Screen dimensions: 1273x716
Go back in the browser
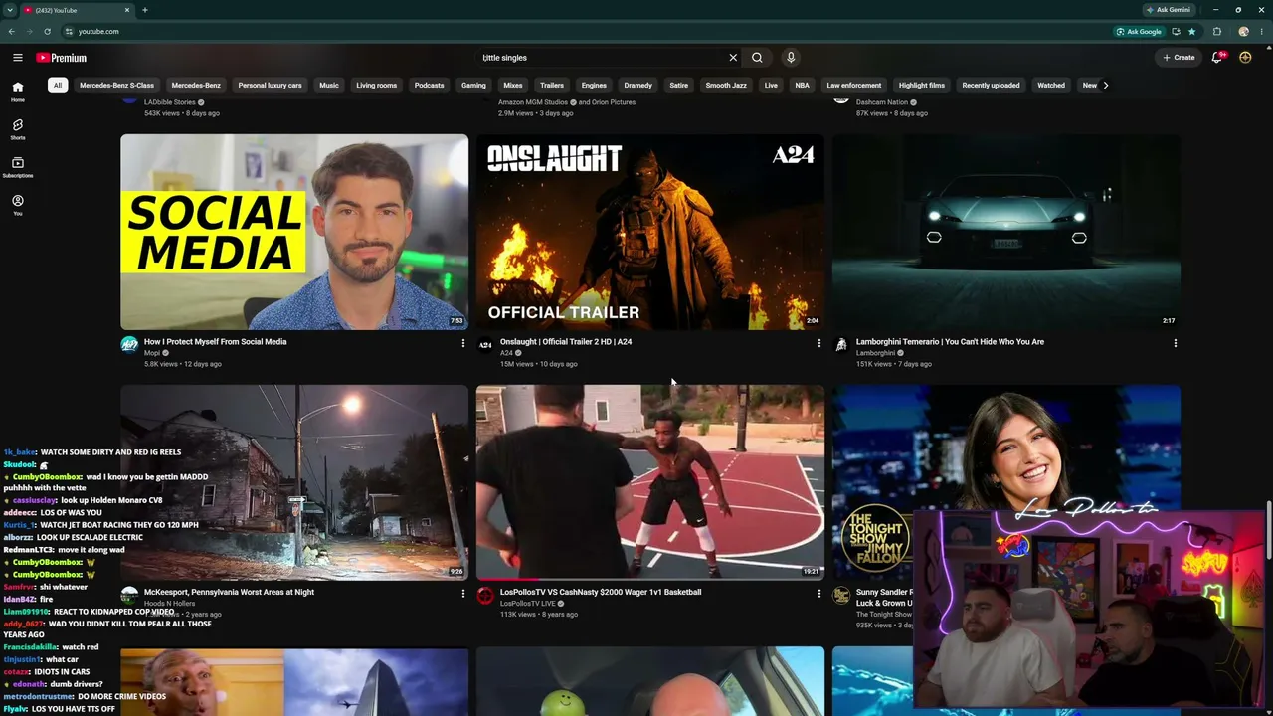coord(11,32)
